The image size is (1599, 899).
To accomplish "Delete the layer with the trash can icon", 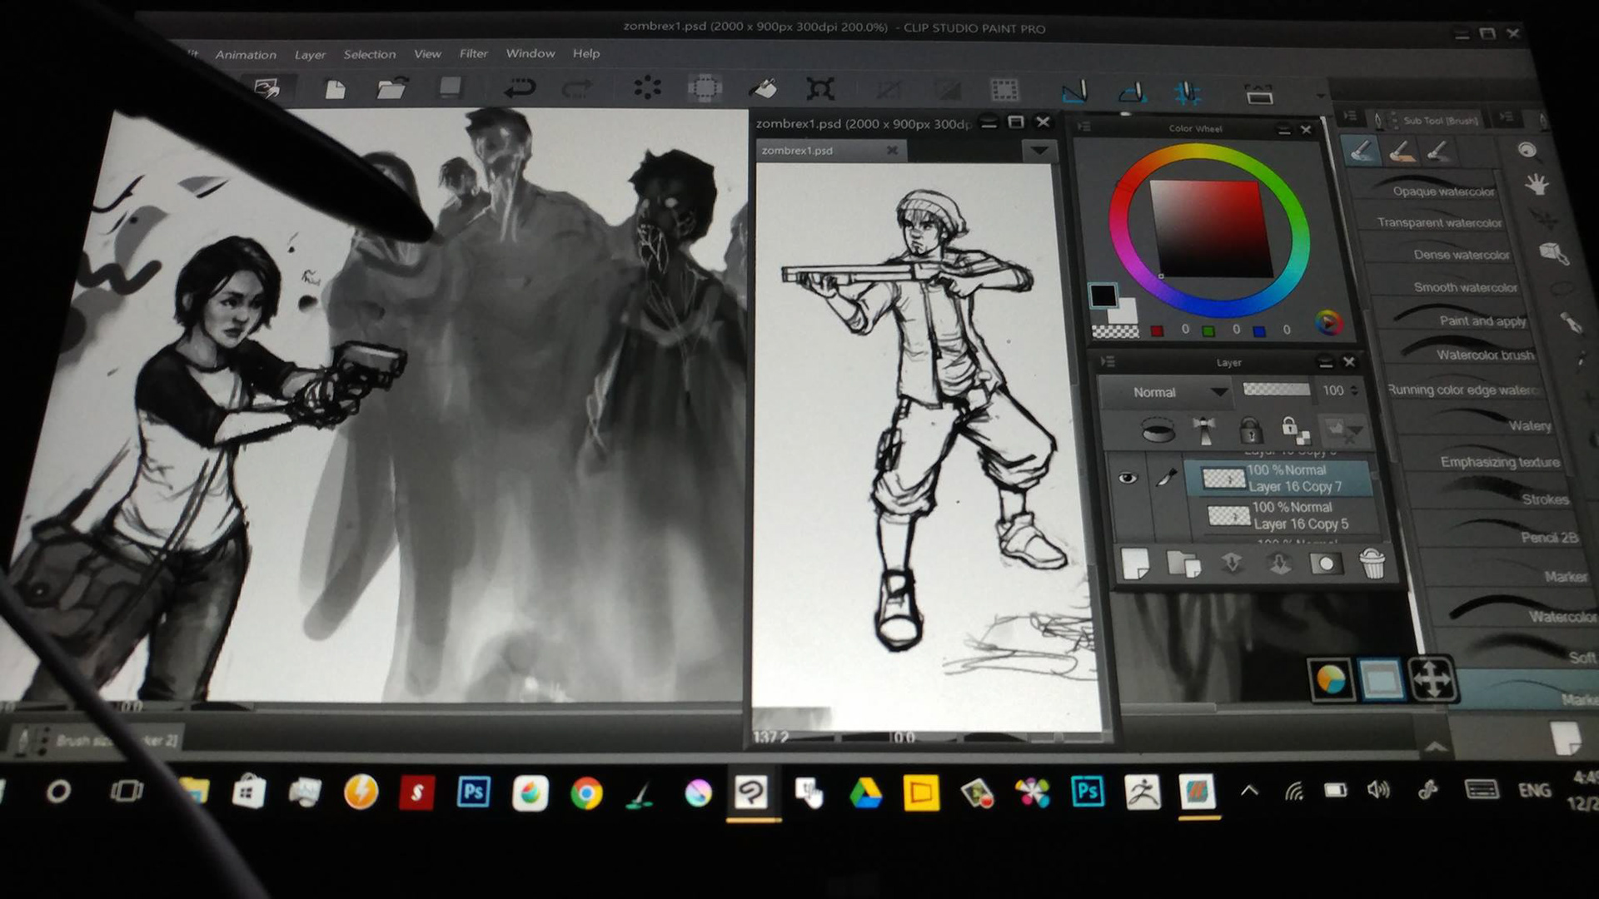I will click(1372, 564).
